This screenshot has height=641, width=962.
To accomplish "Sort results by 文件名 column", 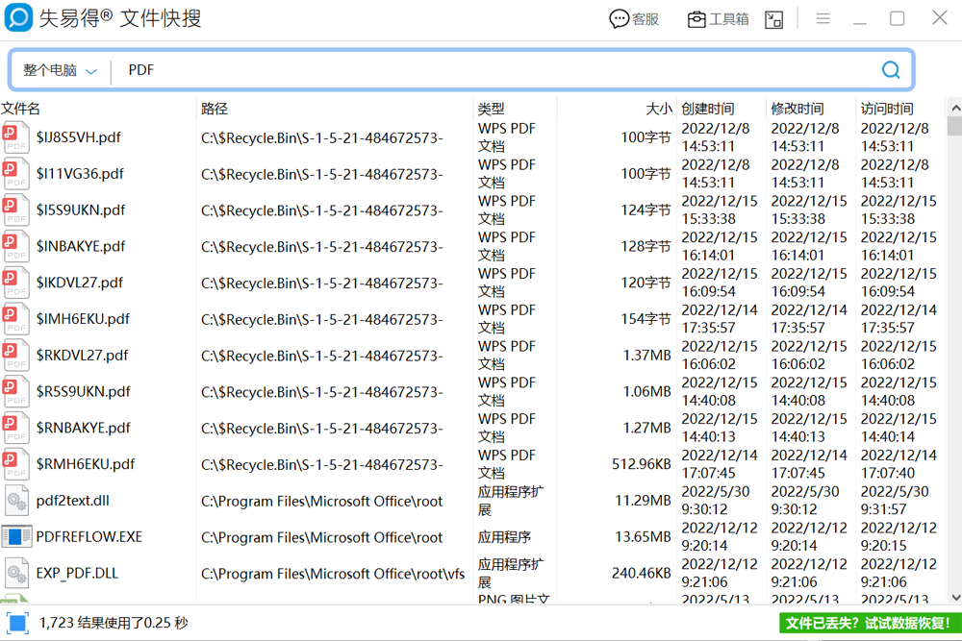I will coord(21,109).
